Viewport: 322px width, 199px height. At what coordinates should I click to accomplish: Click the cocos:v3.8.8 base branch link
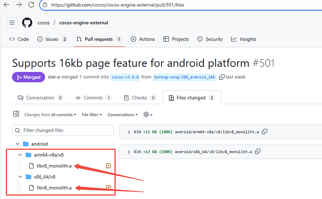click(126, 77)
